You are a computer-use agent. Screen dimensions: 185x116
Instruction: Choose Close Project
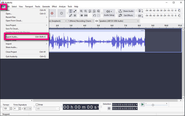[x=26, y=52]
